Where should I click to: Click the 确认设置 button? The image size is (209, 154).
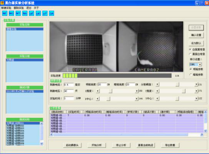coord(196,35)
